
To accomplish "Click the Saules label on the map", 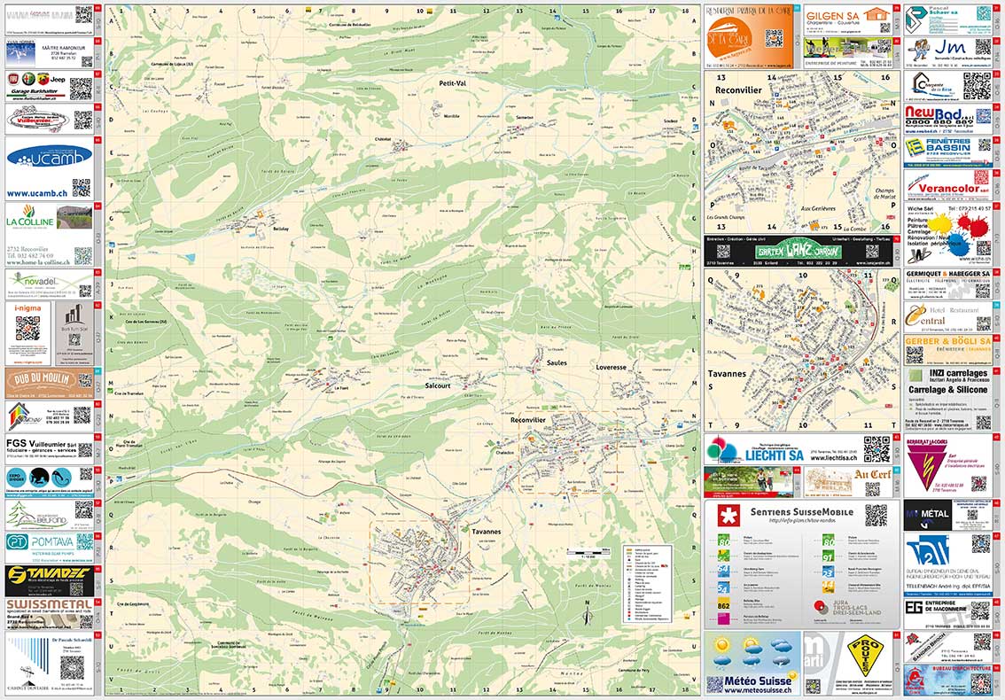I will (557, 362).
